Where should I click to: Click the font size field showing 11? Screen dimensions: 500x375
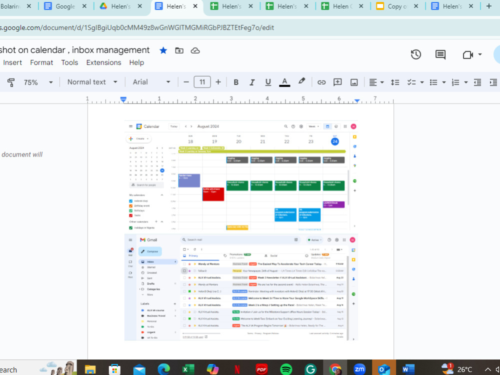point(202,82)
